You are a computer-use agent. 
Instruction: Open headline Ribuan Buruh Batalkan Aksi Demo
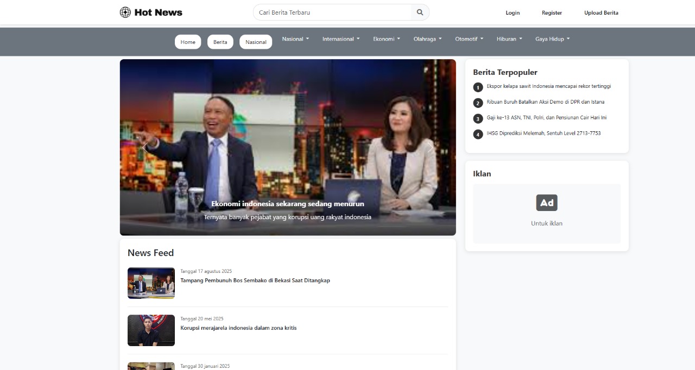coord(546,102)
